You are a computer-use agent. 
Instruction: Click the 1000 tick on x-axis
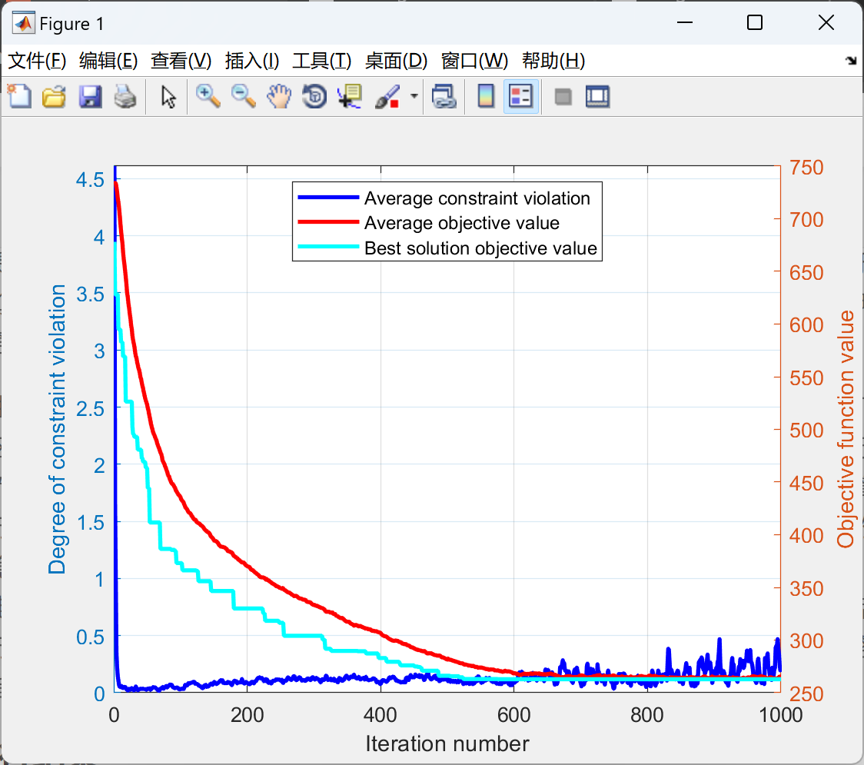(x=780, y=715)
